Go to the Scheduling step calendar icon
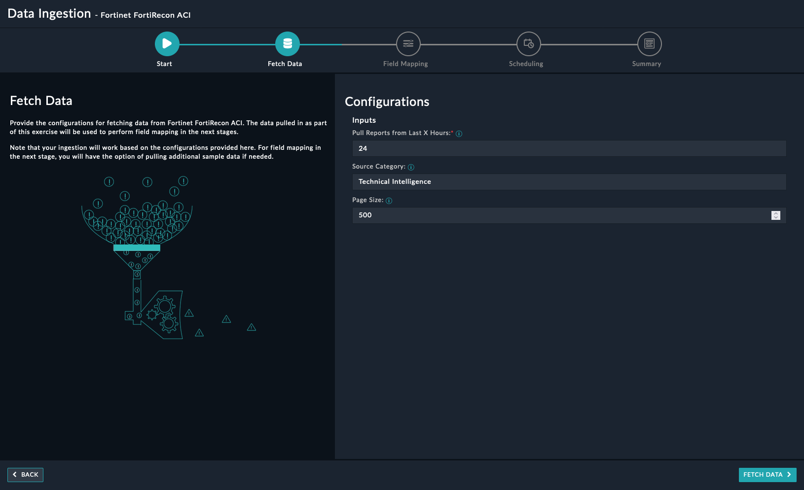This screenshot has width=804, height=490. (528, 44)
